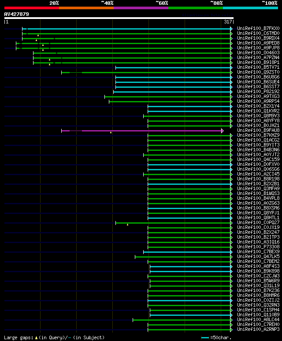
Task: Click the UniRef100_B7KHZ9 label
Action: pos(258,135)
